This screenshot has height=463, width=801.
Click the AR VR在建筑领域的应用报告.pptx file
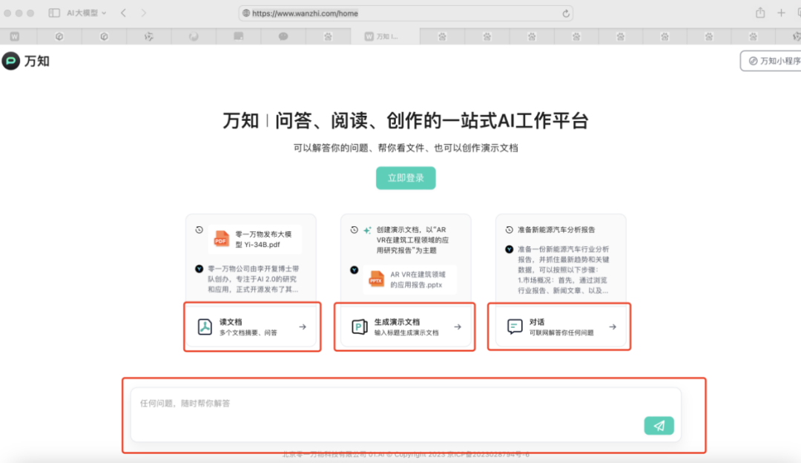pyautogui.click(x=409, y=280)
